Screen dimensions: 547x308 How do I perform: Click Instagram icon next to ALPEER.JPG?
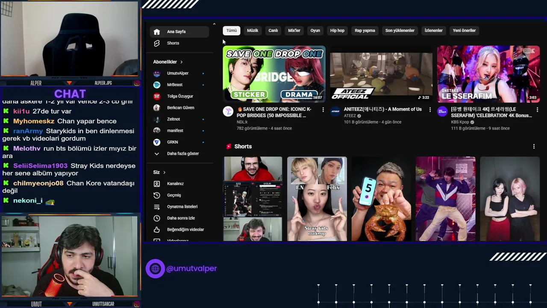click(x=137, y=83)
